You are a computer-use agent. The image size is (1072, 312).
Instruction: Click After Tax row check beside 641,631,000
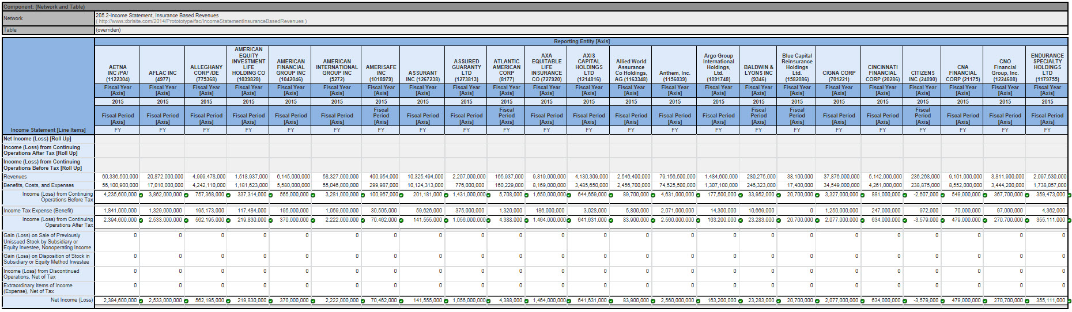[x=611, y=220]
